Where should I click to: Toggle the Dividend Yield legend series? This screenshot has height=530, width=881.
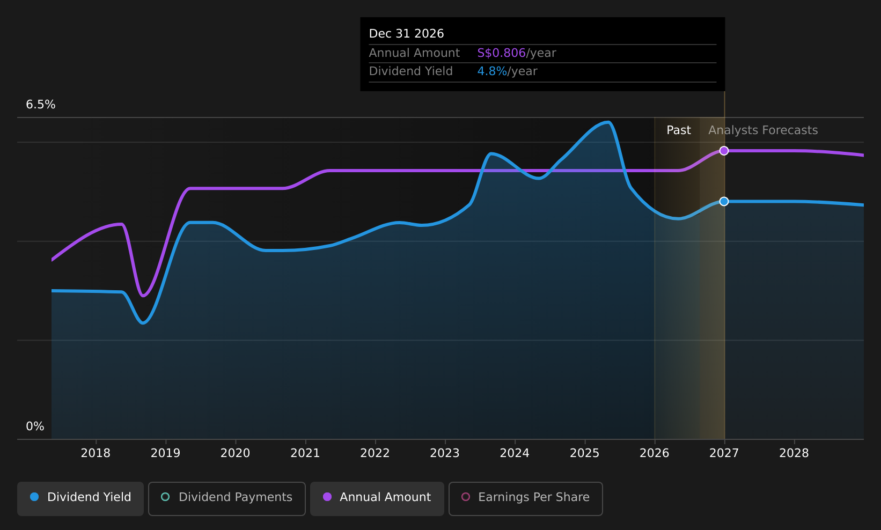click(80, 499)
